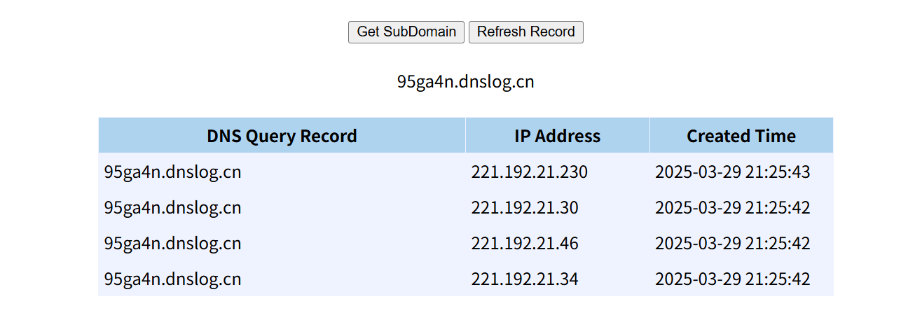Select IP address 221.192.21.46 cell

(525, 244)
